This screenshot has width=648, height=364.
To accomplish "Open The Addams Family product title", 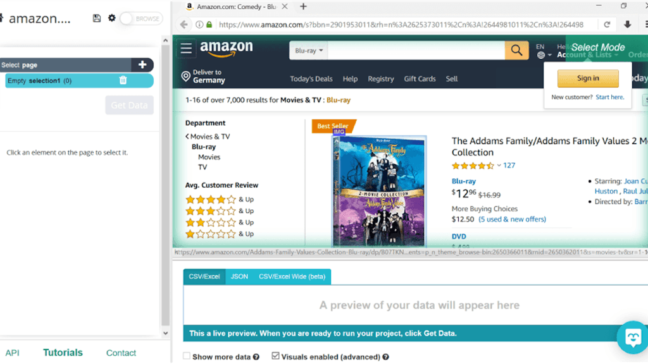I will tap(550, 147).
